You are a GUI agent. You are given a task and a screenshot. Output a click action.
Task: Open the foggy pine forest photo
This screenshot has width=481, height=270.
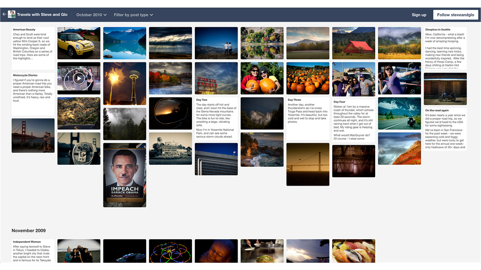pos(125,124)
